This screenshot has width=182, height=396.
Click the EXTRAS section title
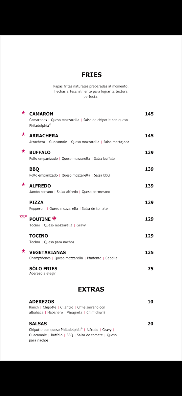coord(91,289)
